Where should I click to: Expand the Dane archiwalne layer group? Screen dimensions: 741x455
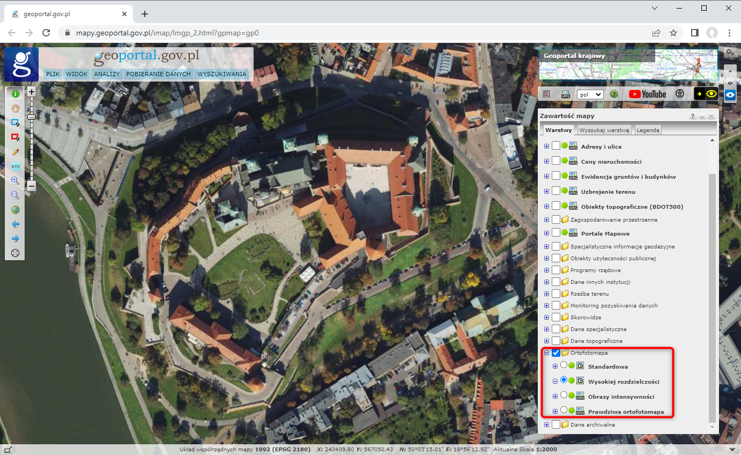point(546,425)
